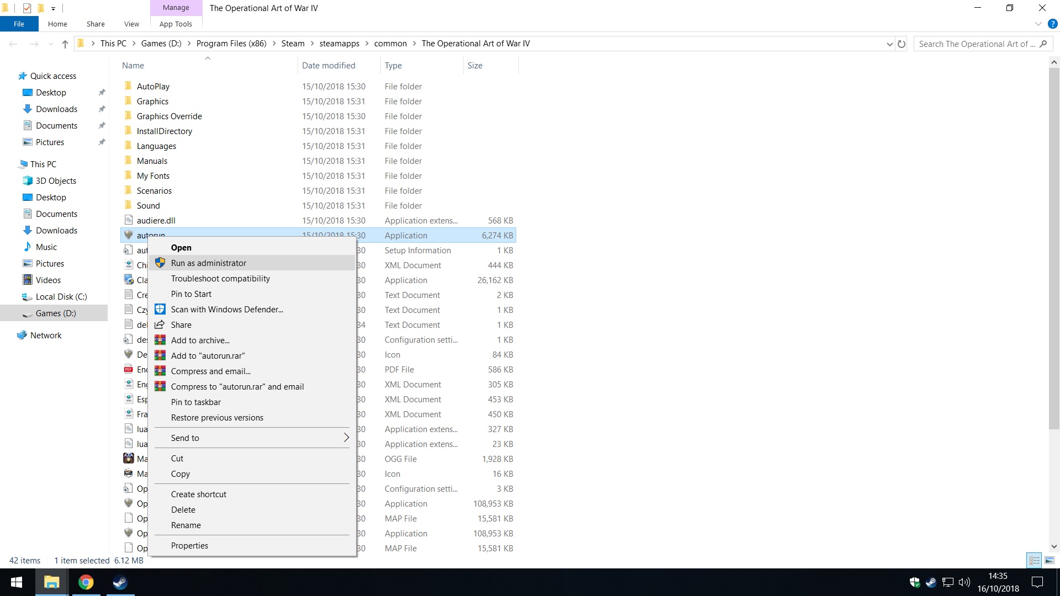1060x596 pixels.
Task: Choose Properties in the context menu
Action: click(189, 545)
